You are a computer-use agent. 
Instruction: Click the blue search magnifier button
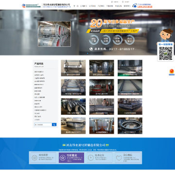click(x=54, y=124)
